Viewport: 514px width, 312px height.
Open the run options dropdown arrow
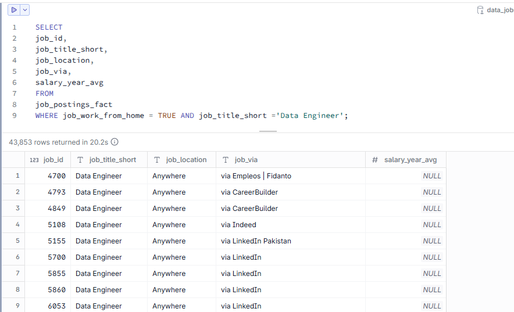[25, 10]
